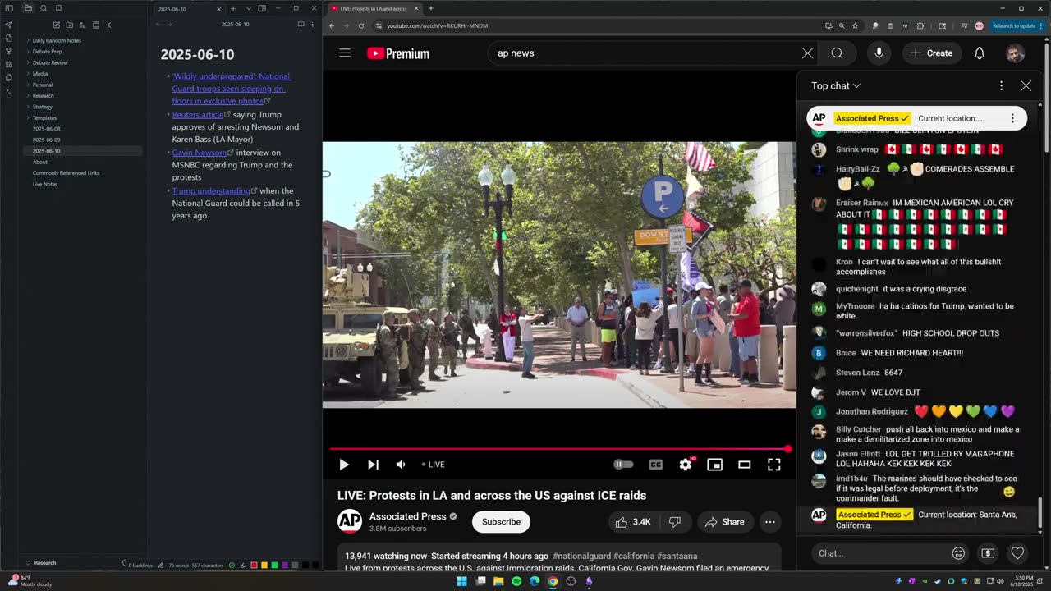Run YouTube search with magnifier button
The image size is (1051, 591).
pos(837,53)
